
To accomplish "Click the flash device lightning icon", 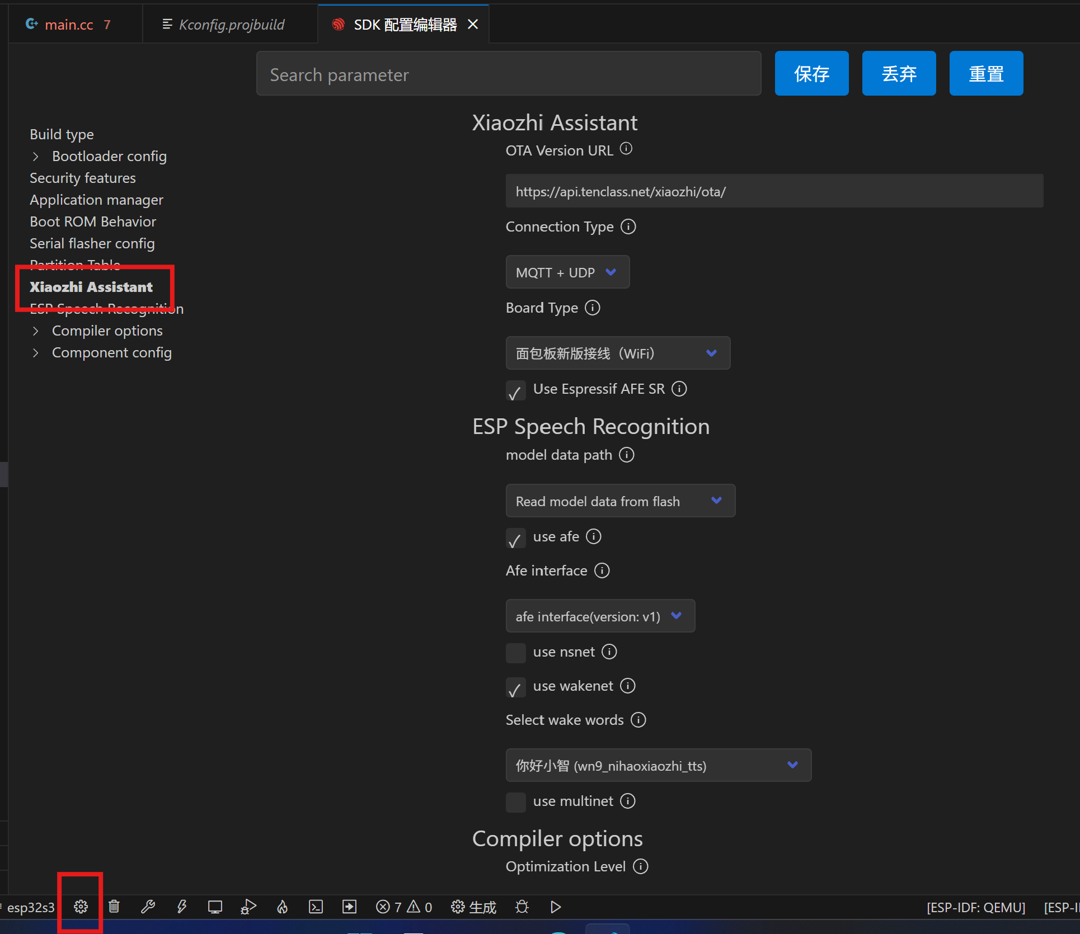I will pyautogui.click(x=181, y=907).
